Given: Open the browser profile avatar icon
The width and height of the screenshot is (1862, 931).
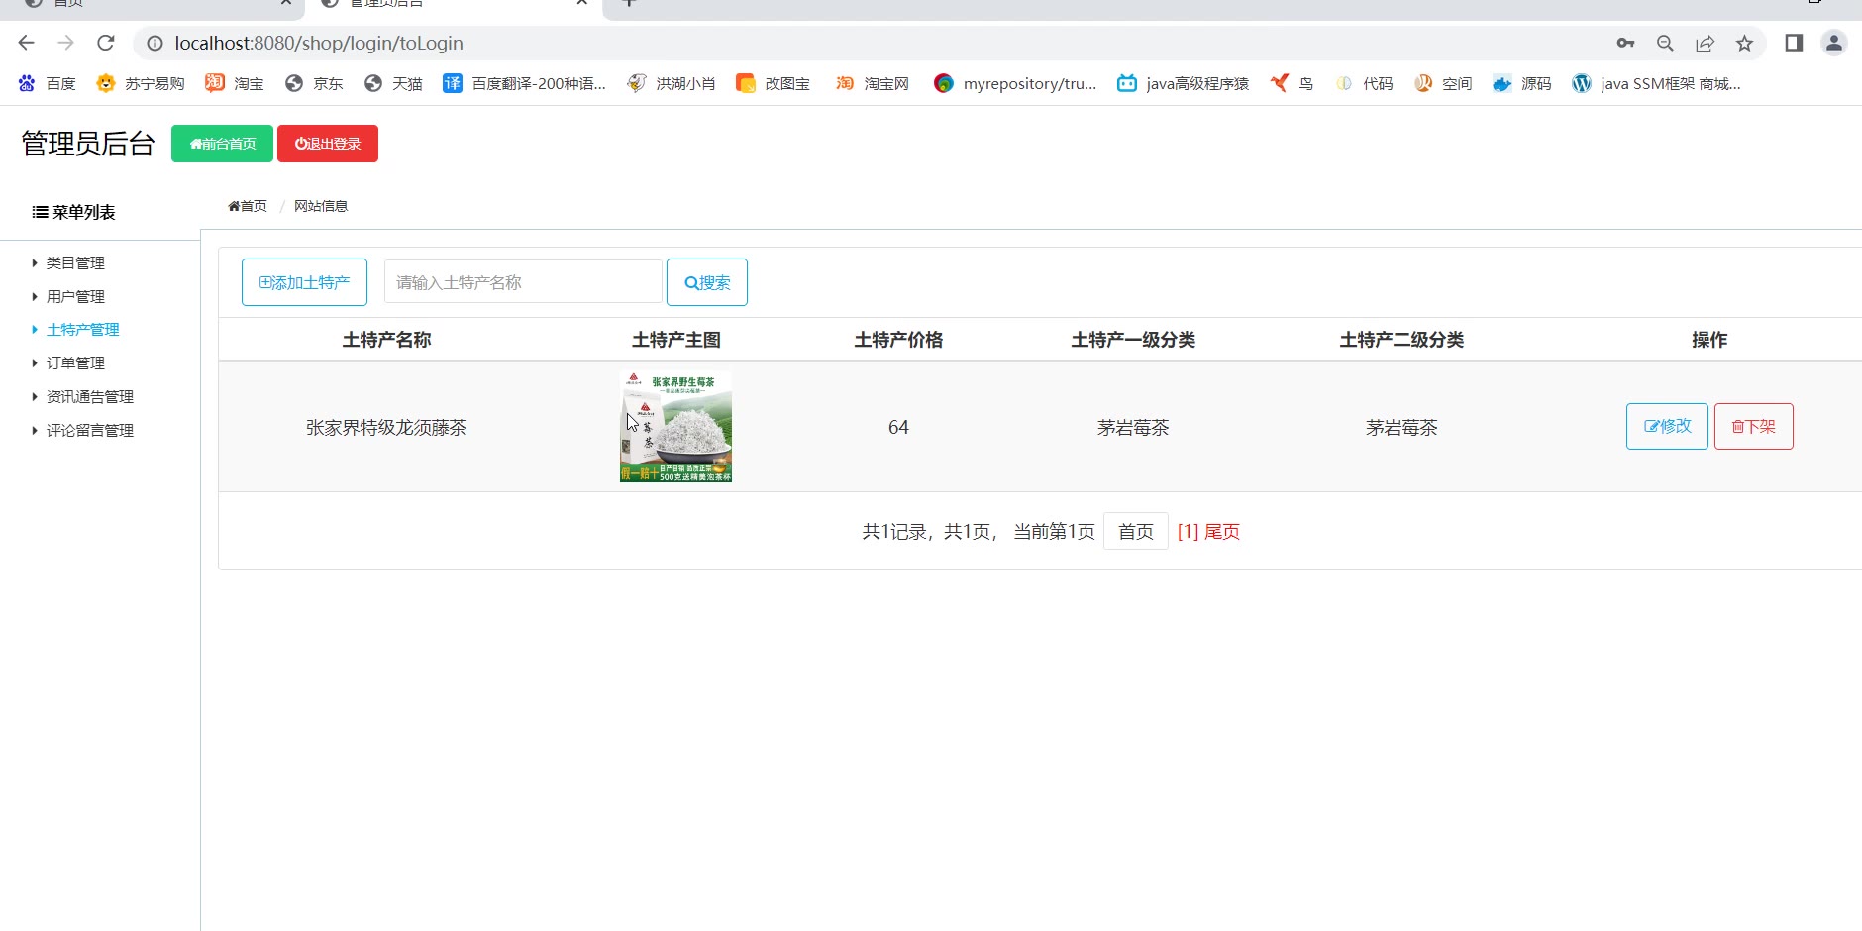Looking at the screenshot, I should click(1833, 43).
